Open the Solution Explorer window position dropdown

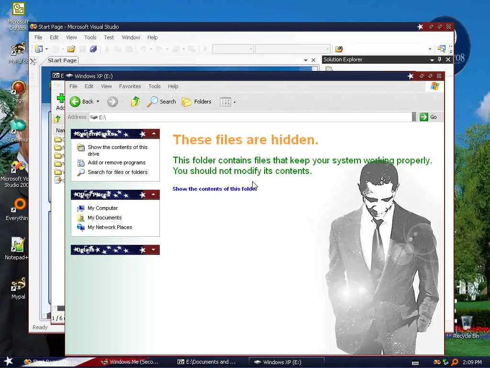[x=432, y=60]
